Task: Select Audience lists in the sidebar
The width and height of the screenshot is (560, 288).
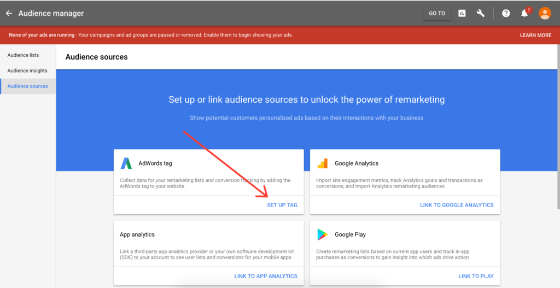Action: point(23,55)
